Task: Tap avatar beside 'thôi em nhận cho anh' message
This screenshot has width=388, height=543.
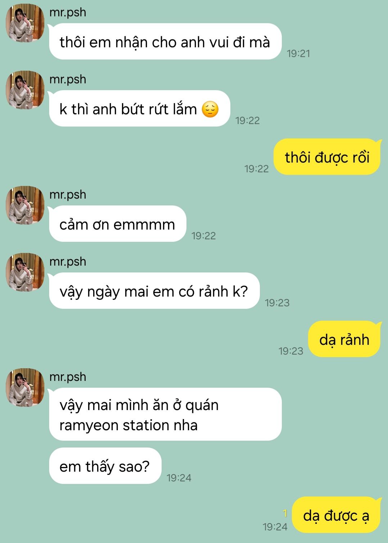Action: click(x=25, y=23)
